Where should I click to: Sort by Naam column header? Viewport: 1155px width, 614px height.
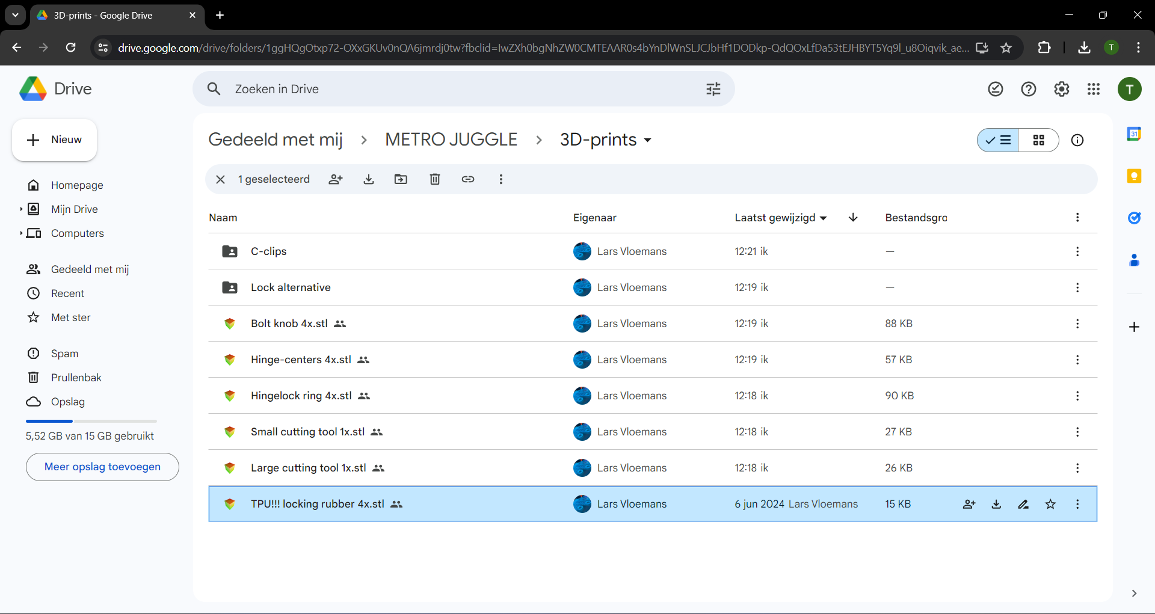[x=223, y=218]
